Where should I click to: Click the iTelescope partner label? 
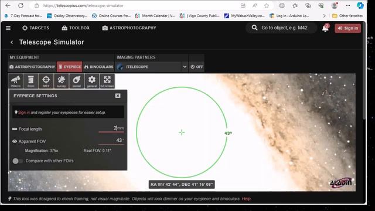pos(137,67)
